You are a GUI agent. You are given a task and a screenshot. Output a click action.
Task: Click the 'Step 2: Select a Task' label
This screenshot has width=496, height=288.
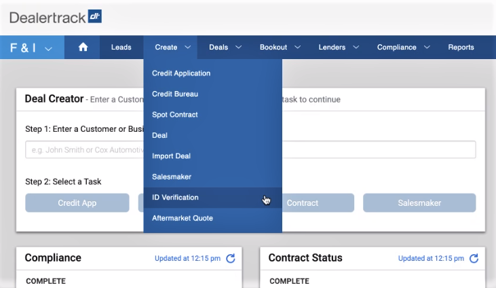63,181
